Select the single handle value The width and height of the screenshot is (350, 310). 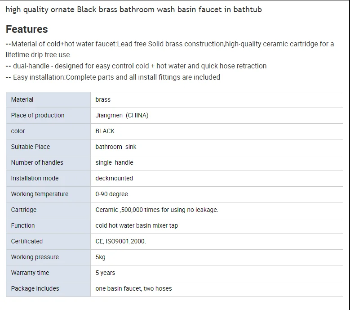114,162
